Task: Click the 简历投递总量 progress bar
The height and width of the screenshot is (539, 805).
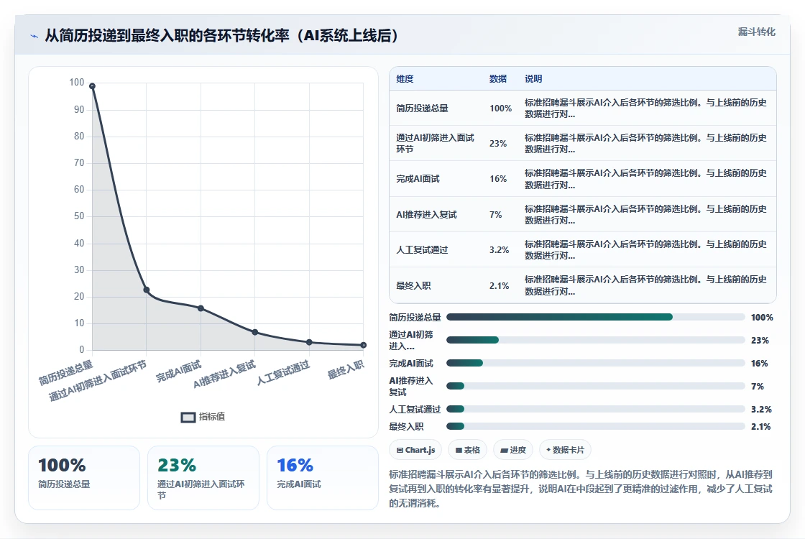Action: point(596,317)
